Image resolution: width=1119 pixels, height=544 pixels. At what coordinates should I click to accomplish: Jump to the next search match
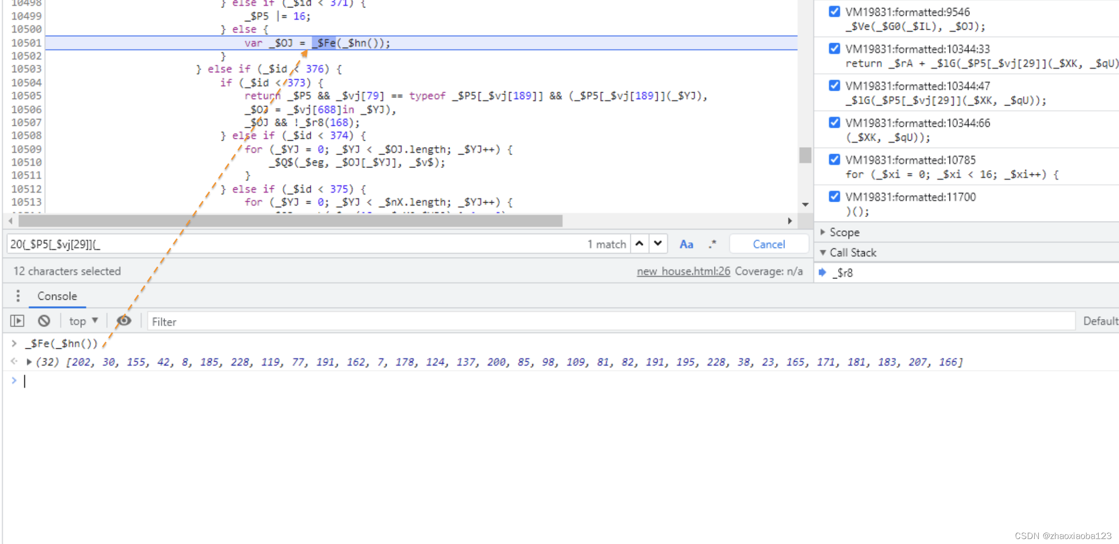pos(658,244)
